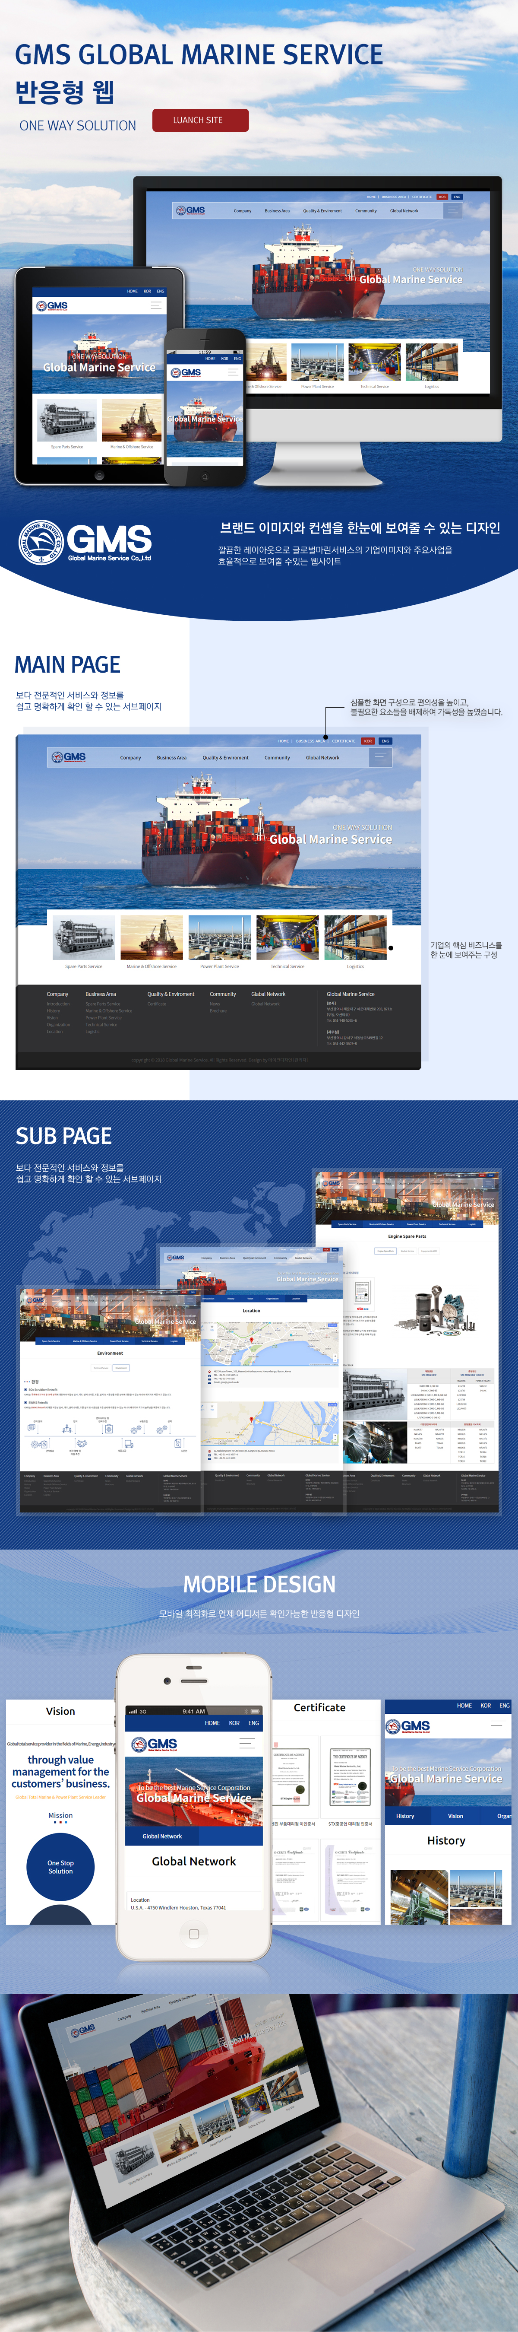Select ENG on the tablet mockup
Image resolution: width=518 pixels, height=2332 pixels.
pyautogui.click(x=160, y=292)
